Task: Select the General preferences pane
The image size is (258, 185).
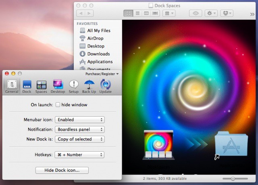Action: tap(12, 86)
